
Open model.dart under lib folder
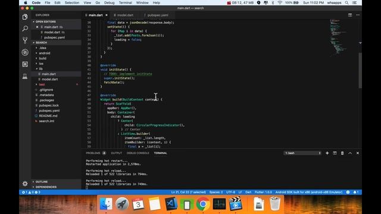pyautogui.click(x=49, y=79)
